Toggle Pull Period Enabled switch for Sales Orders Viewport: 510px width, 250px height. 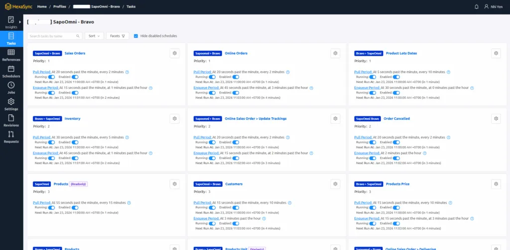75,77
